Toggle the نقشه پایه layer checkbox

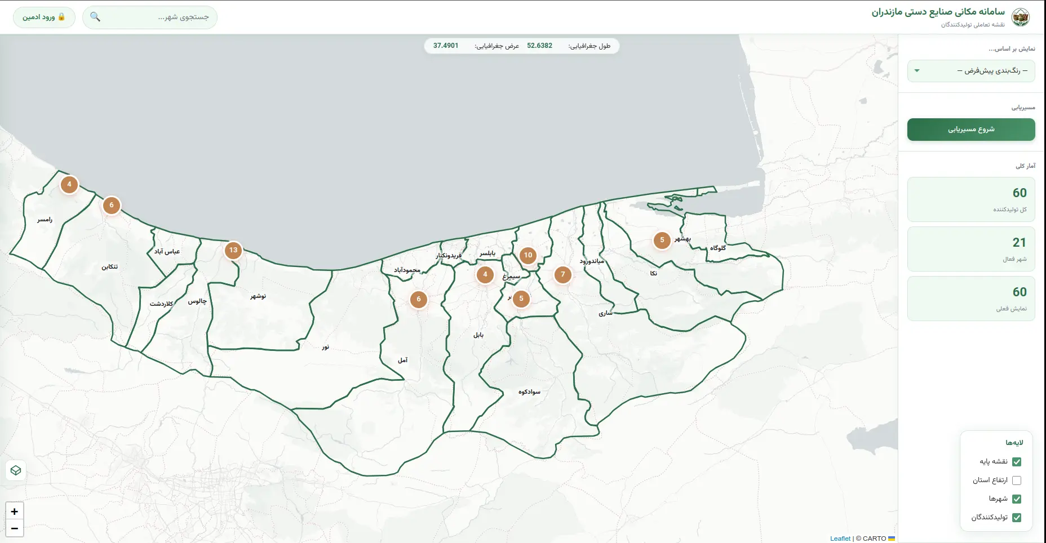click(1017, 462)
